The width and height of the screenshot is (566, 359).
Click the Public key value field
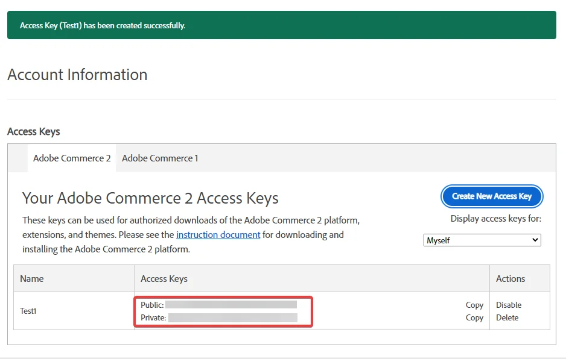(231, 305)
